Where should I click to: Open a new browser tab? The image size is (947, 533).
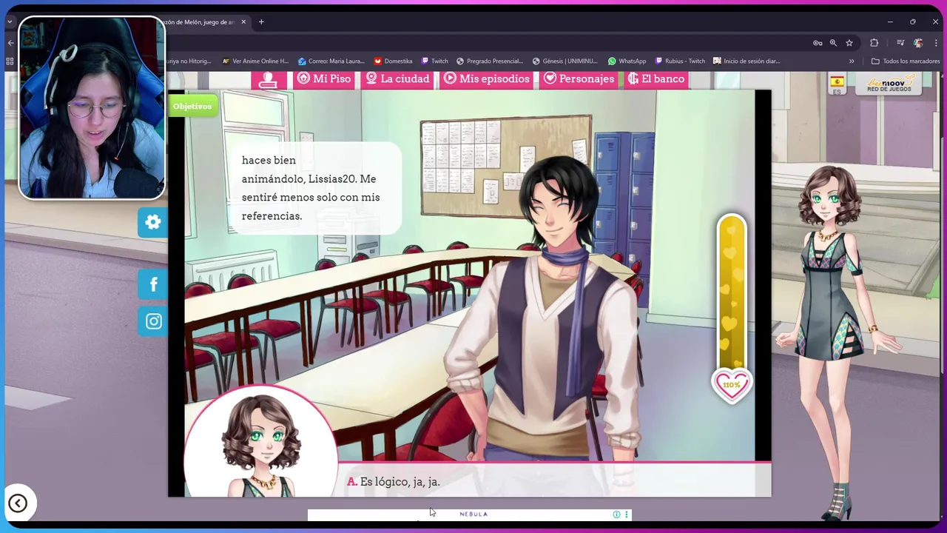tap(261, 22)
